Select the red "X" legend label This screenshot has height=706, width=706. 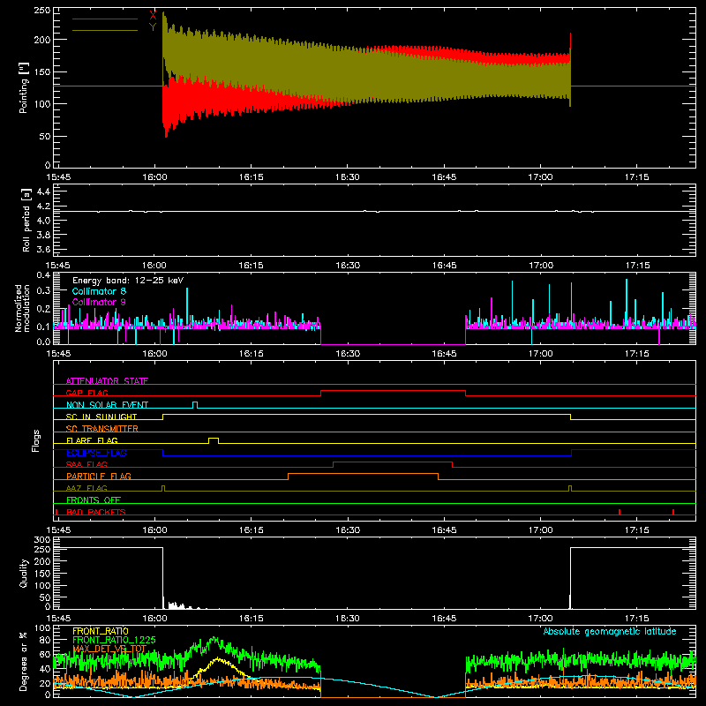click(153, 16)
